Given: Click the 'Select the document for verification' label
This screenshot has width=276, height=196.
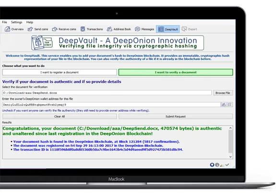Looking at the screenshot, I should 25,87.
